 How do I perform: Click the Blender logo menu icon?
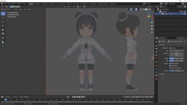pyautogui.click(x=2, y=4)
